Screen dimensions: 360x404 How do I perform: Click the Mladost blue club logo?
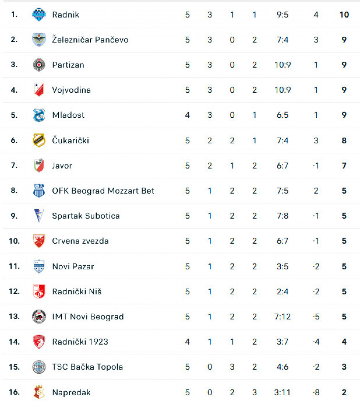point(39,115)
